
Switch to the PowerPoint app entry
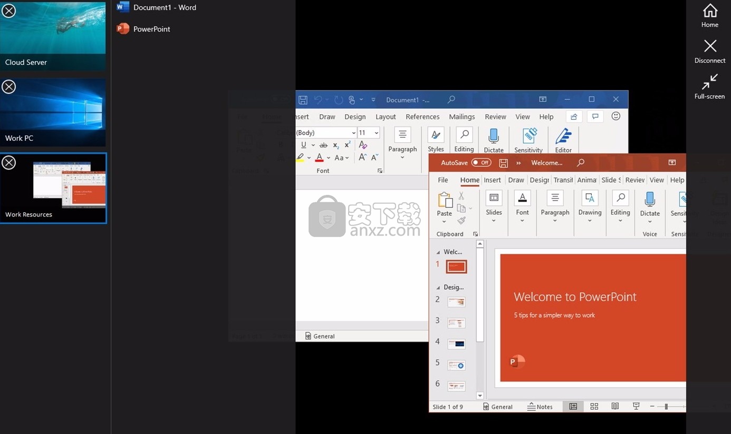click(143, 29)
